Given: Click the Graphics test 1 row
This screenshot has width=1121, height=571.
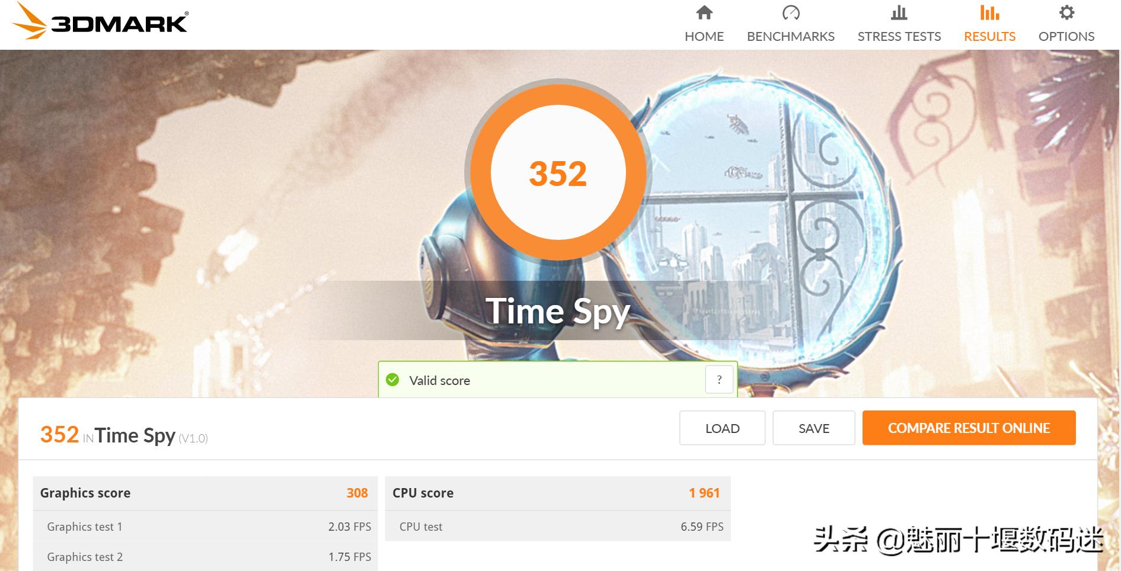Looking at the screenshot, I should 205,527.
